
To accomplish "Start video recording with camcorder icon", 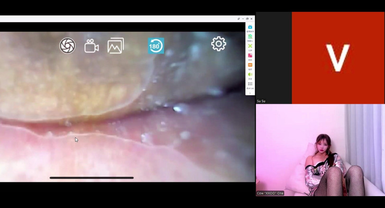I will 92,46.
